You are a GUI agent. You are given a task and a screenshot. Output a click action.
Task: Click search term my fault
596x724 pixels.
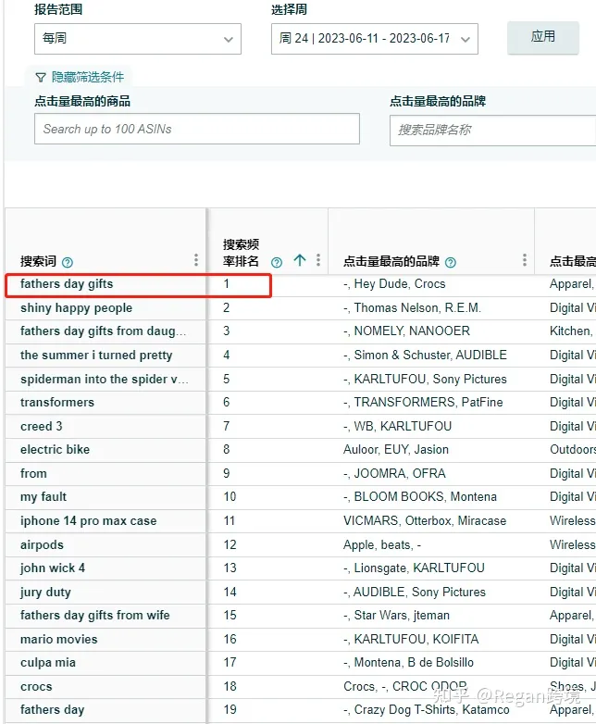point(43,497)
